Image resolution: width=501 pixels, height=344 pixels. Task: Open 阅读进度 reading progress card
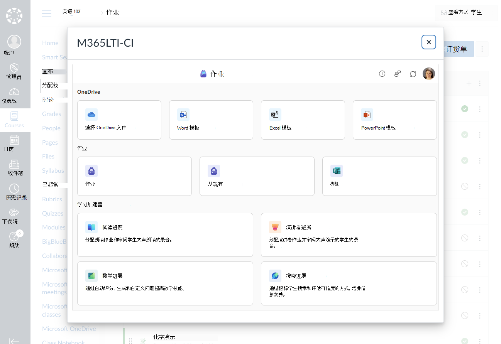(165, 235)
